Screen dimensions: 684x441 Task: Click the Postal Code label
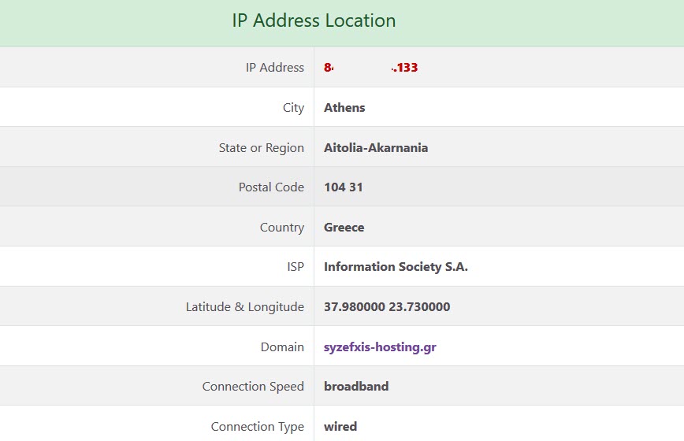coord(271,187)
